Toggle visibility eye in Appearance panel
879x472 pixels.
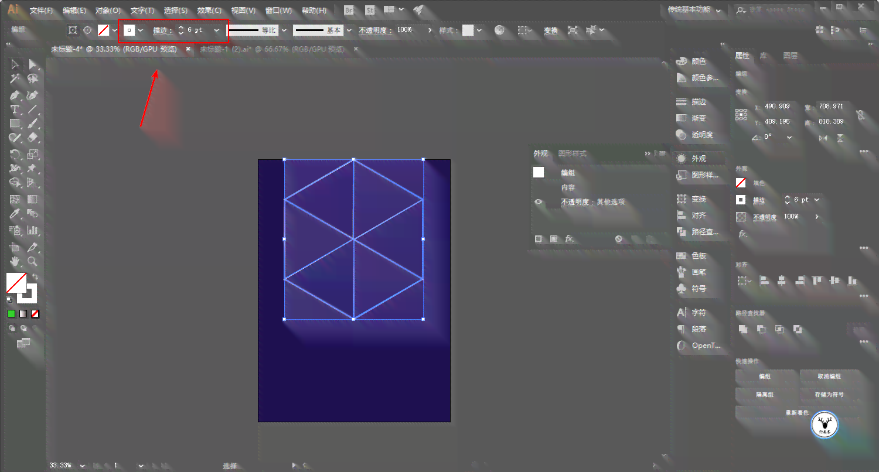tap(539, 202)
